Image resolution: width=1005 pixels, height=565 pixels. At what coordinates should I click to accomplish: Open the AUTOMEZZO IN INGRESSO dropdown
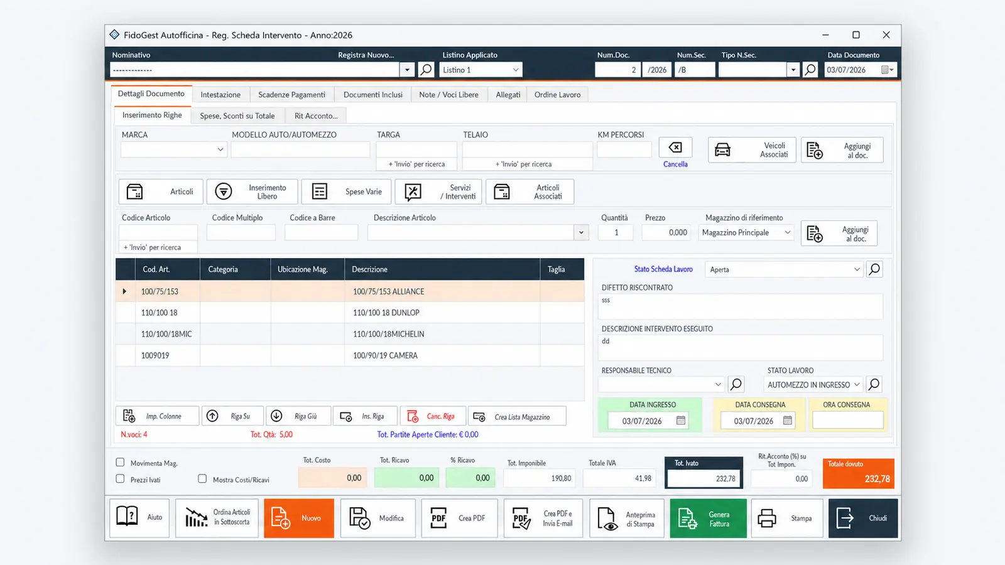coord(813,384)
